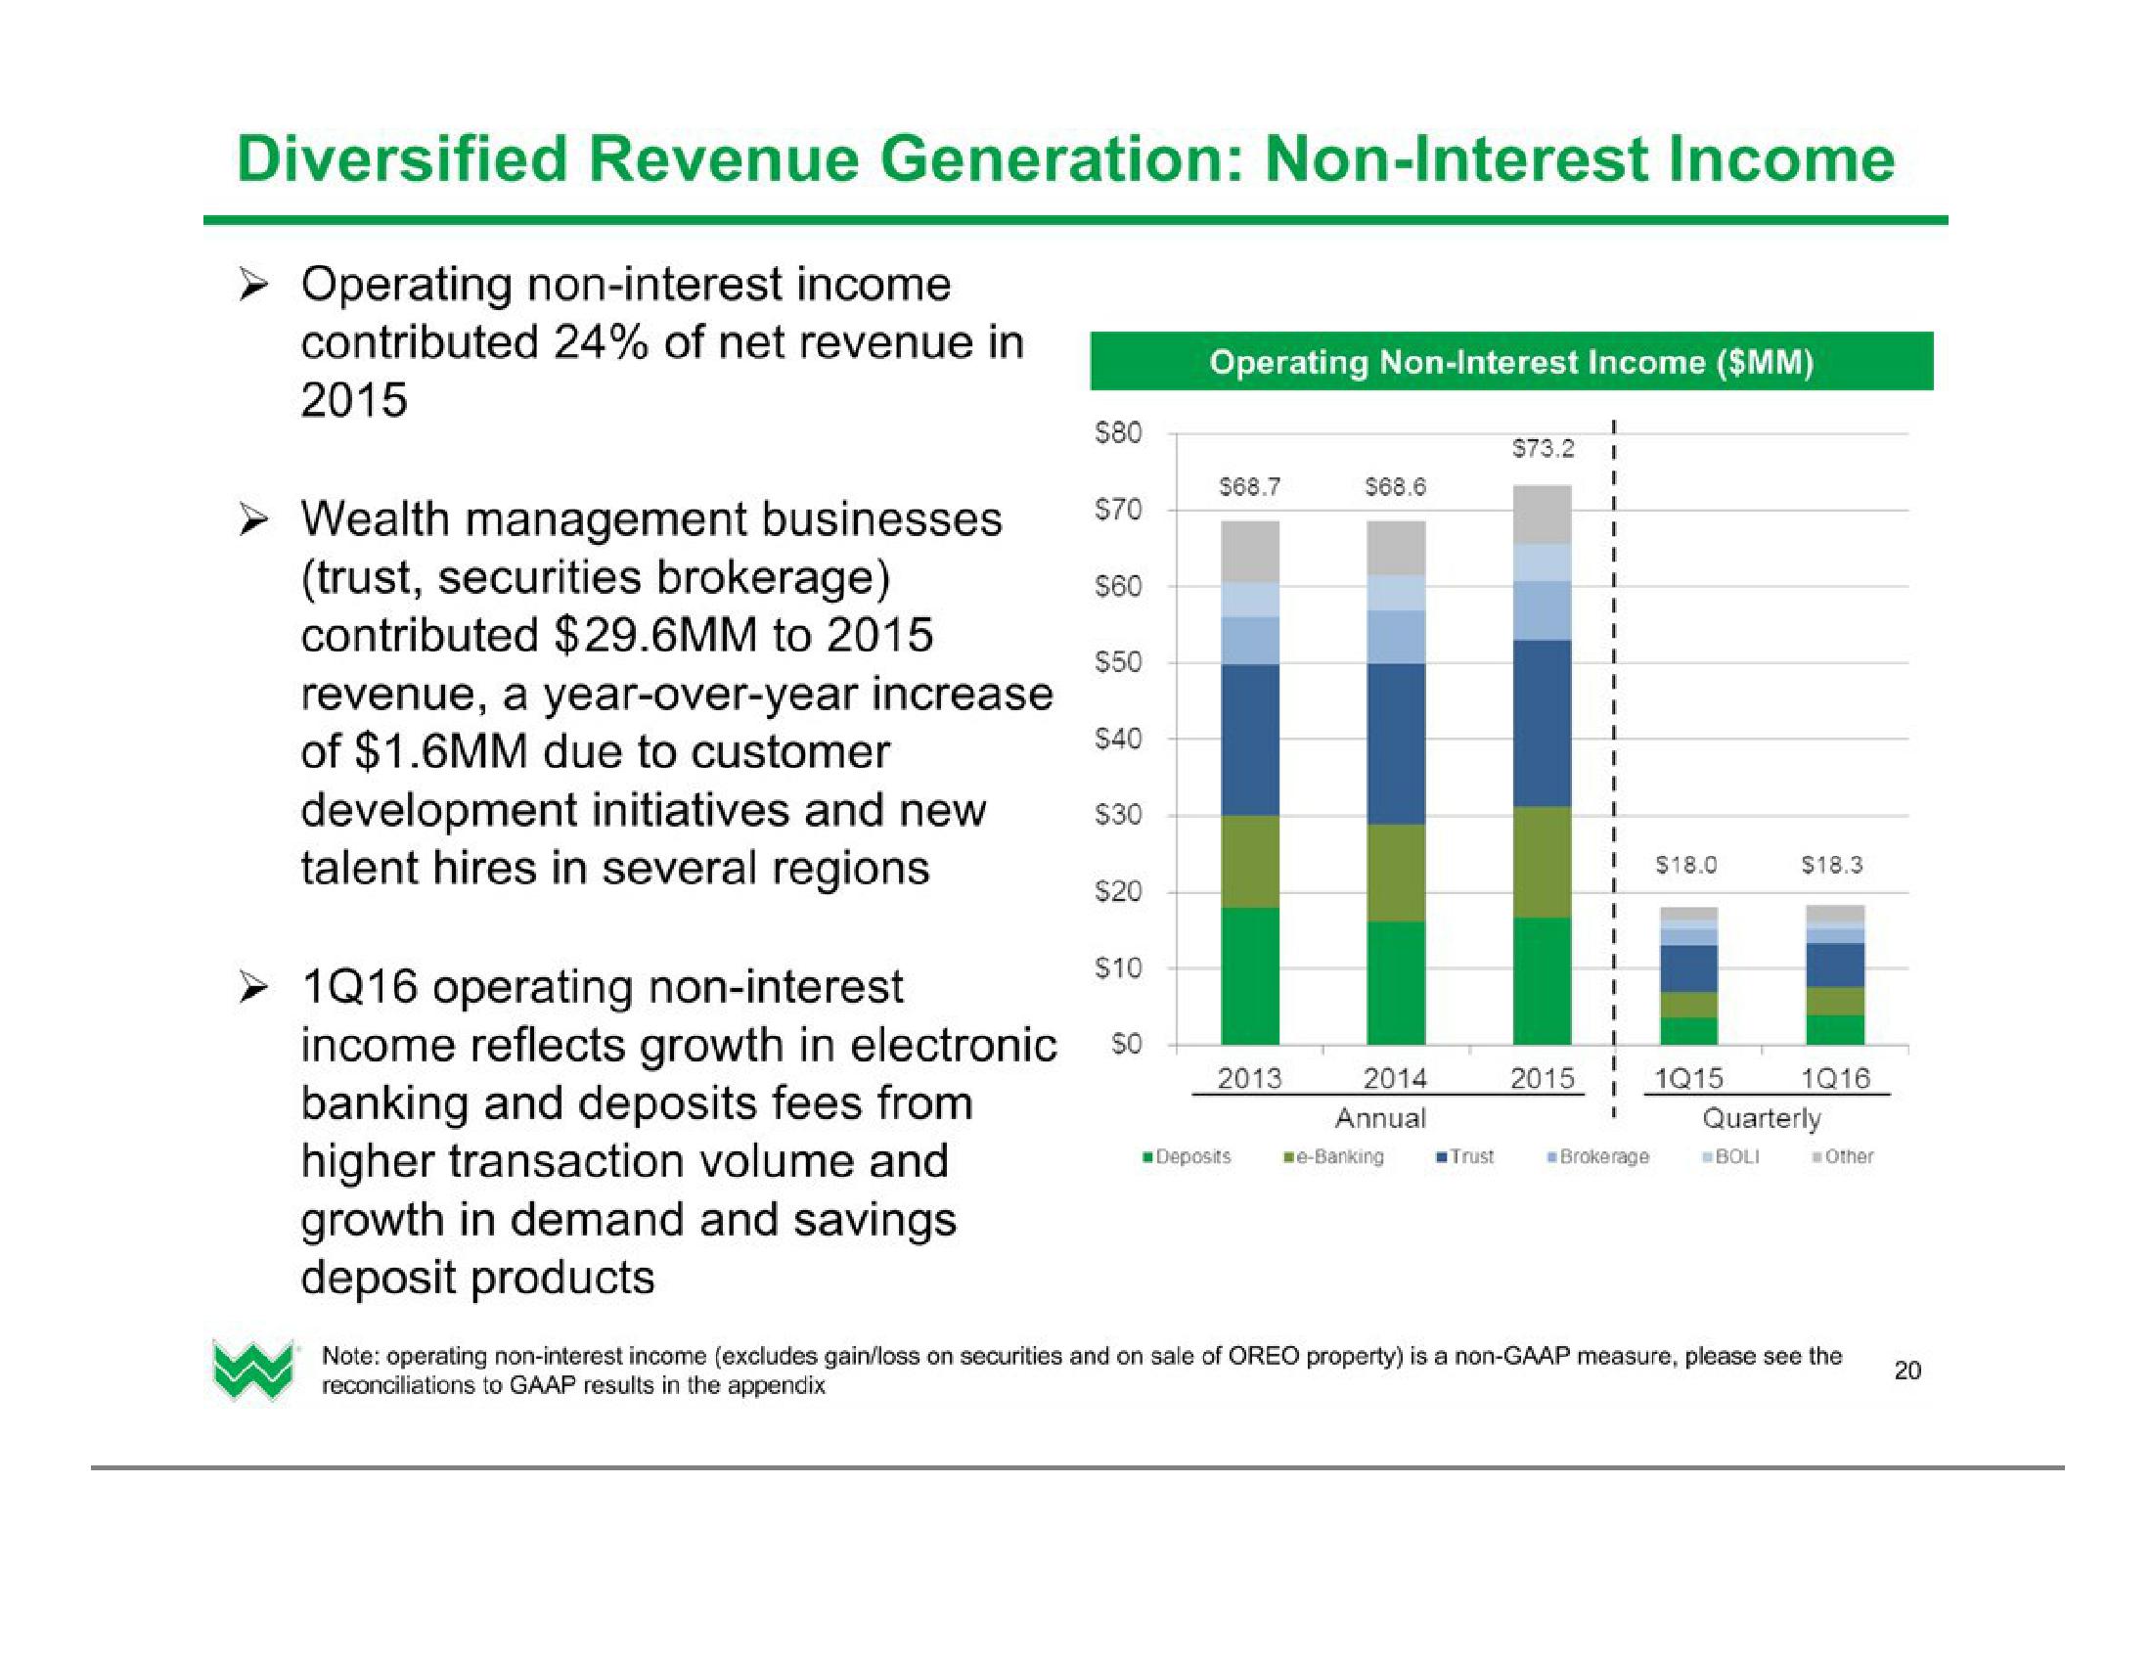Click the 2013 x-axis label
The width and height of the screenshot is (2152, 1663).
click(x=1249, y=1079)
